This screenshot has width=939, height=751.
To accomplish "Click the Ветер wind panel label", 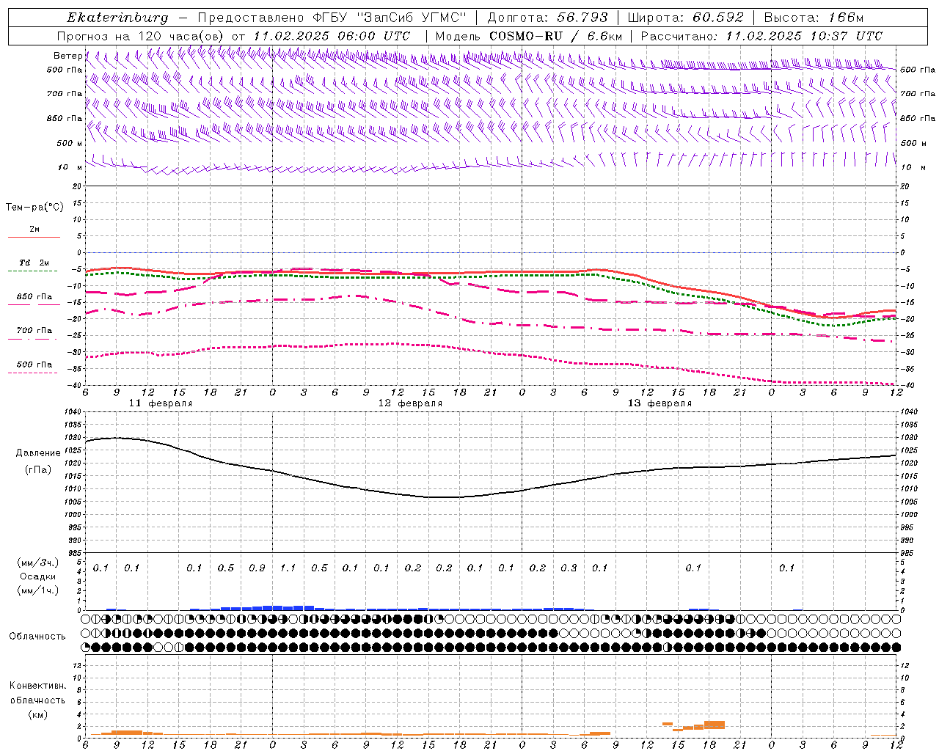I will pos(67,56).
